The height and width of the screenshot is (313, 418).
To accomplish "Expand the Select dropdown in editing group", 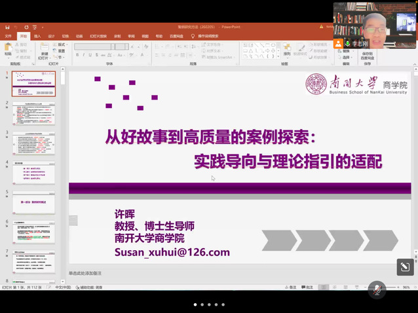I will (346, 57).
